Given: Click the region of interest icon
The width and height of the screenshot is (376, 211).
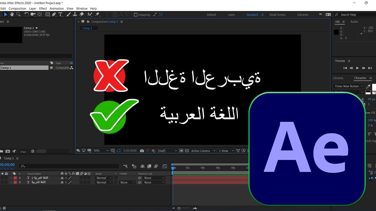Looking at the screenshot, I should point(181,151).
